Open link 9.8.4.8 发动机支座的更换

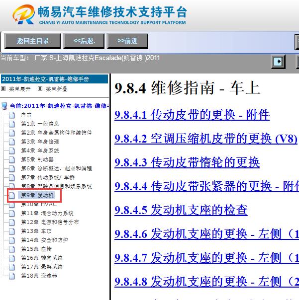click(206, 282)
